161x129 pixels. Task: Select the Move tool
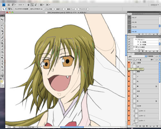[x=2, y=20]
